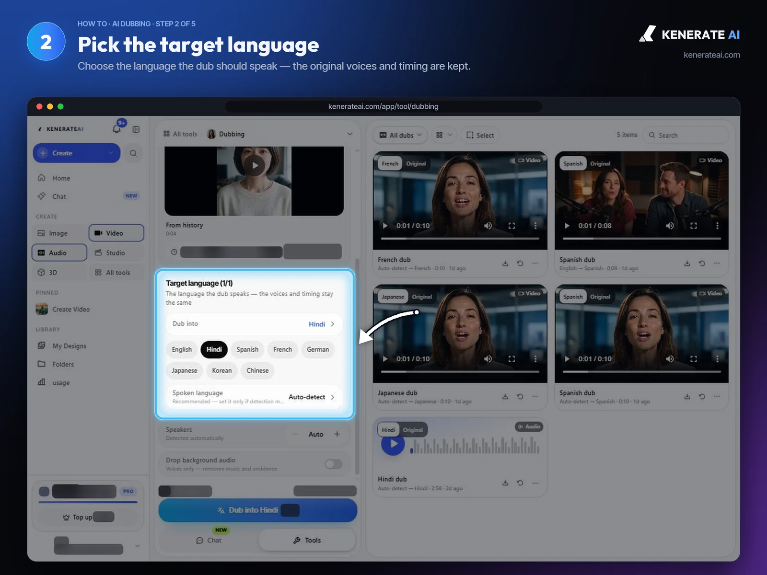Select Japanese language chip
767x575 pixels.
[185, 370]
